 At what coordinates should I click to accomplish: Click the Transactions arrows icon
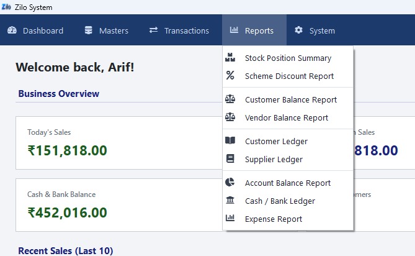(x=153, y=30)
